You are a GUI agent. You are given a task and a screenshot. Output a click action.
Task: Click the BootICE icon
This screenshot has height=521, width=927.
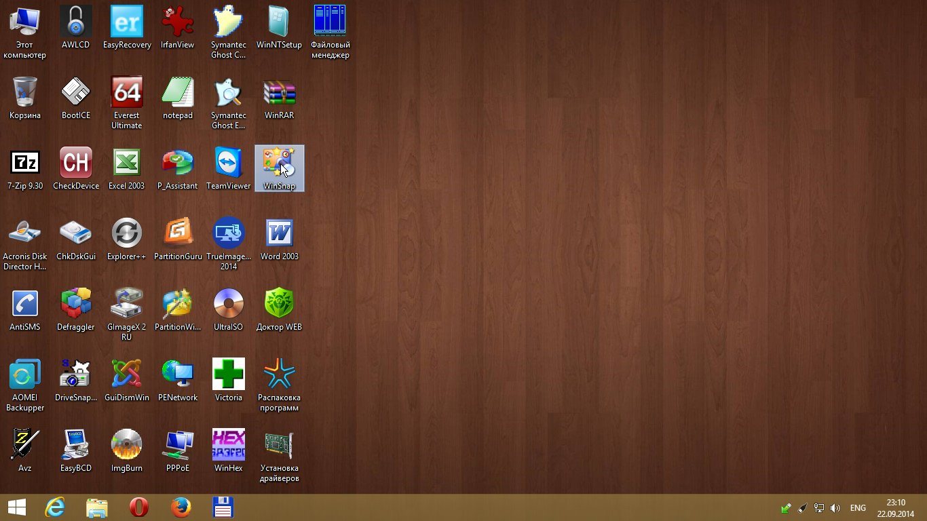point(76,98)
